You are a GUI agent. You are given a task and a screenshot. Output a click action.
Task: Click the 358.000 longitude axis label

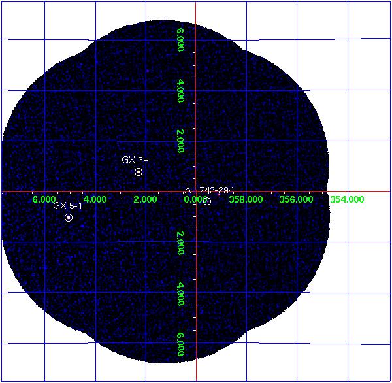click(246, 199)
